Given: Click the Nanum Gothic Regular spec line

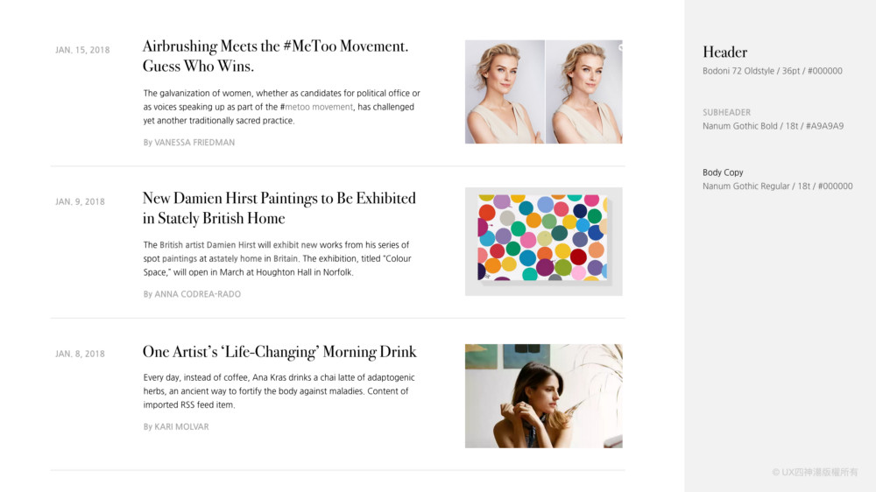Looking at the screenshot, I should pyautogui.click(x=777, y=186).
